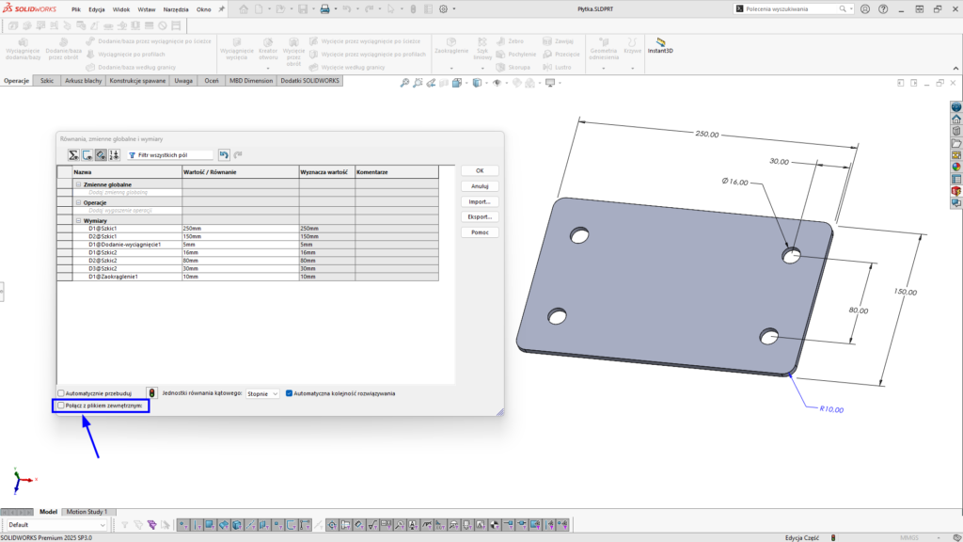Image resolution: width=963 pixels, height=542 pixels.
Task: Open the Narzędzia menu
Action: tap(175, 9)
